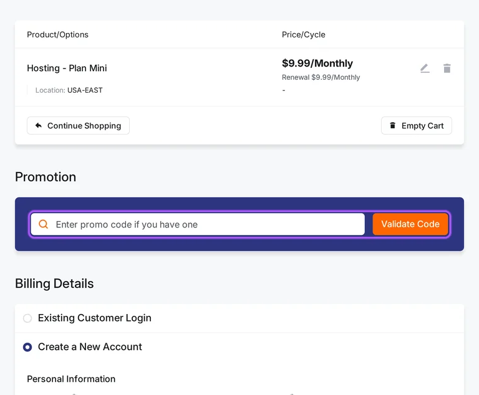The image size is (479, 395).
Task: Click the Product/Options column header
Action: tap(57, 34)
